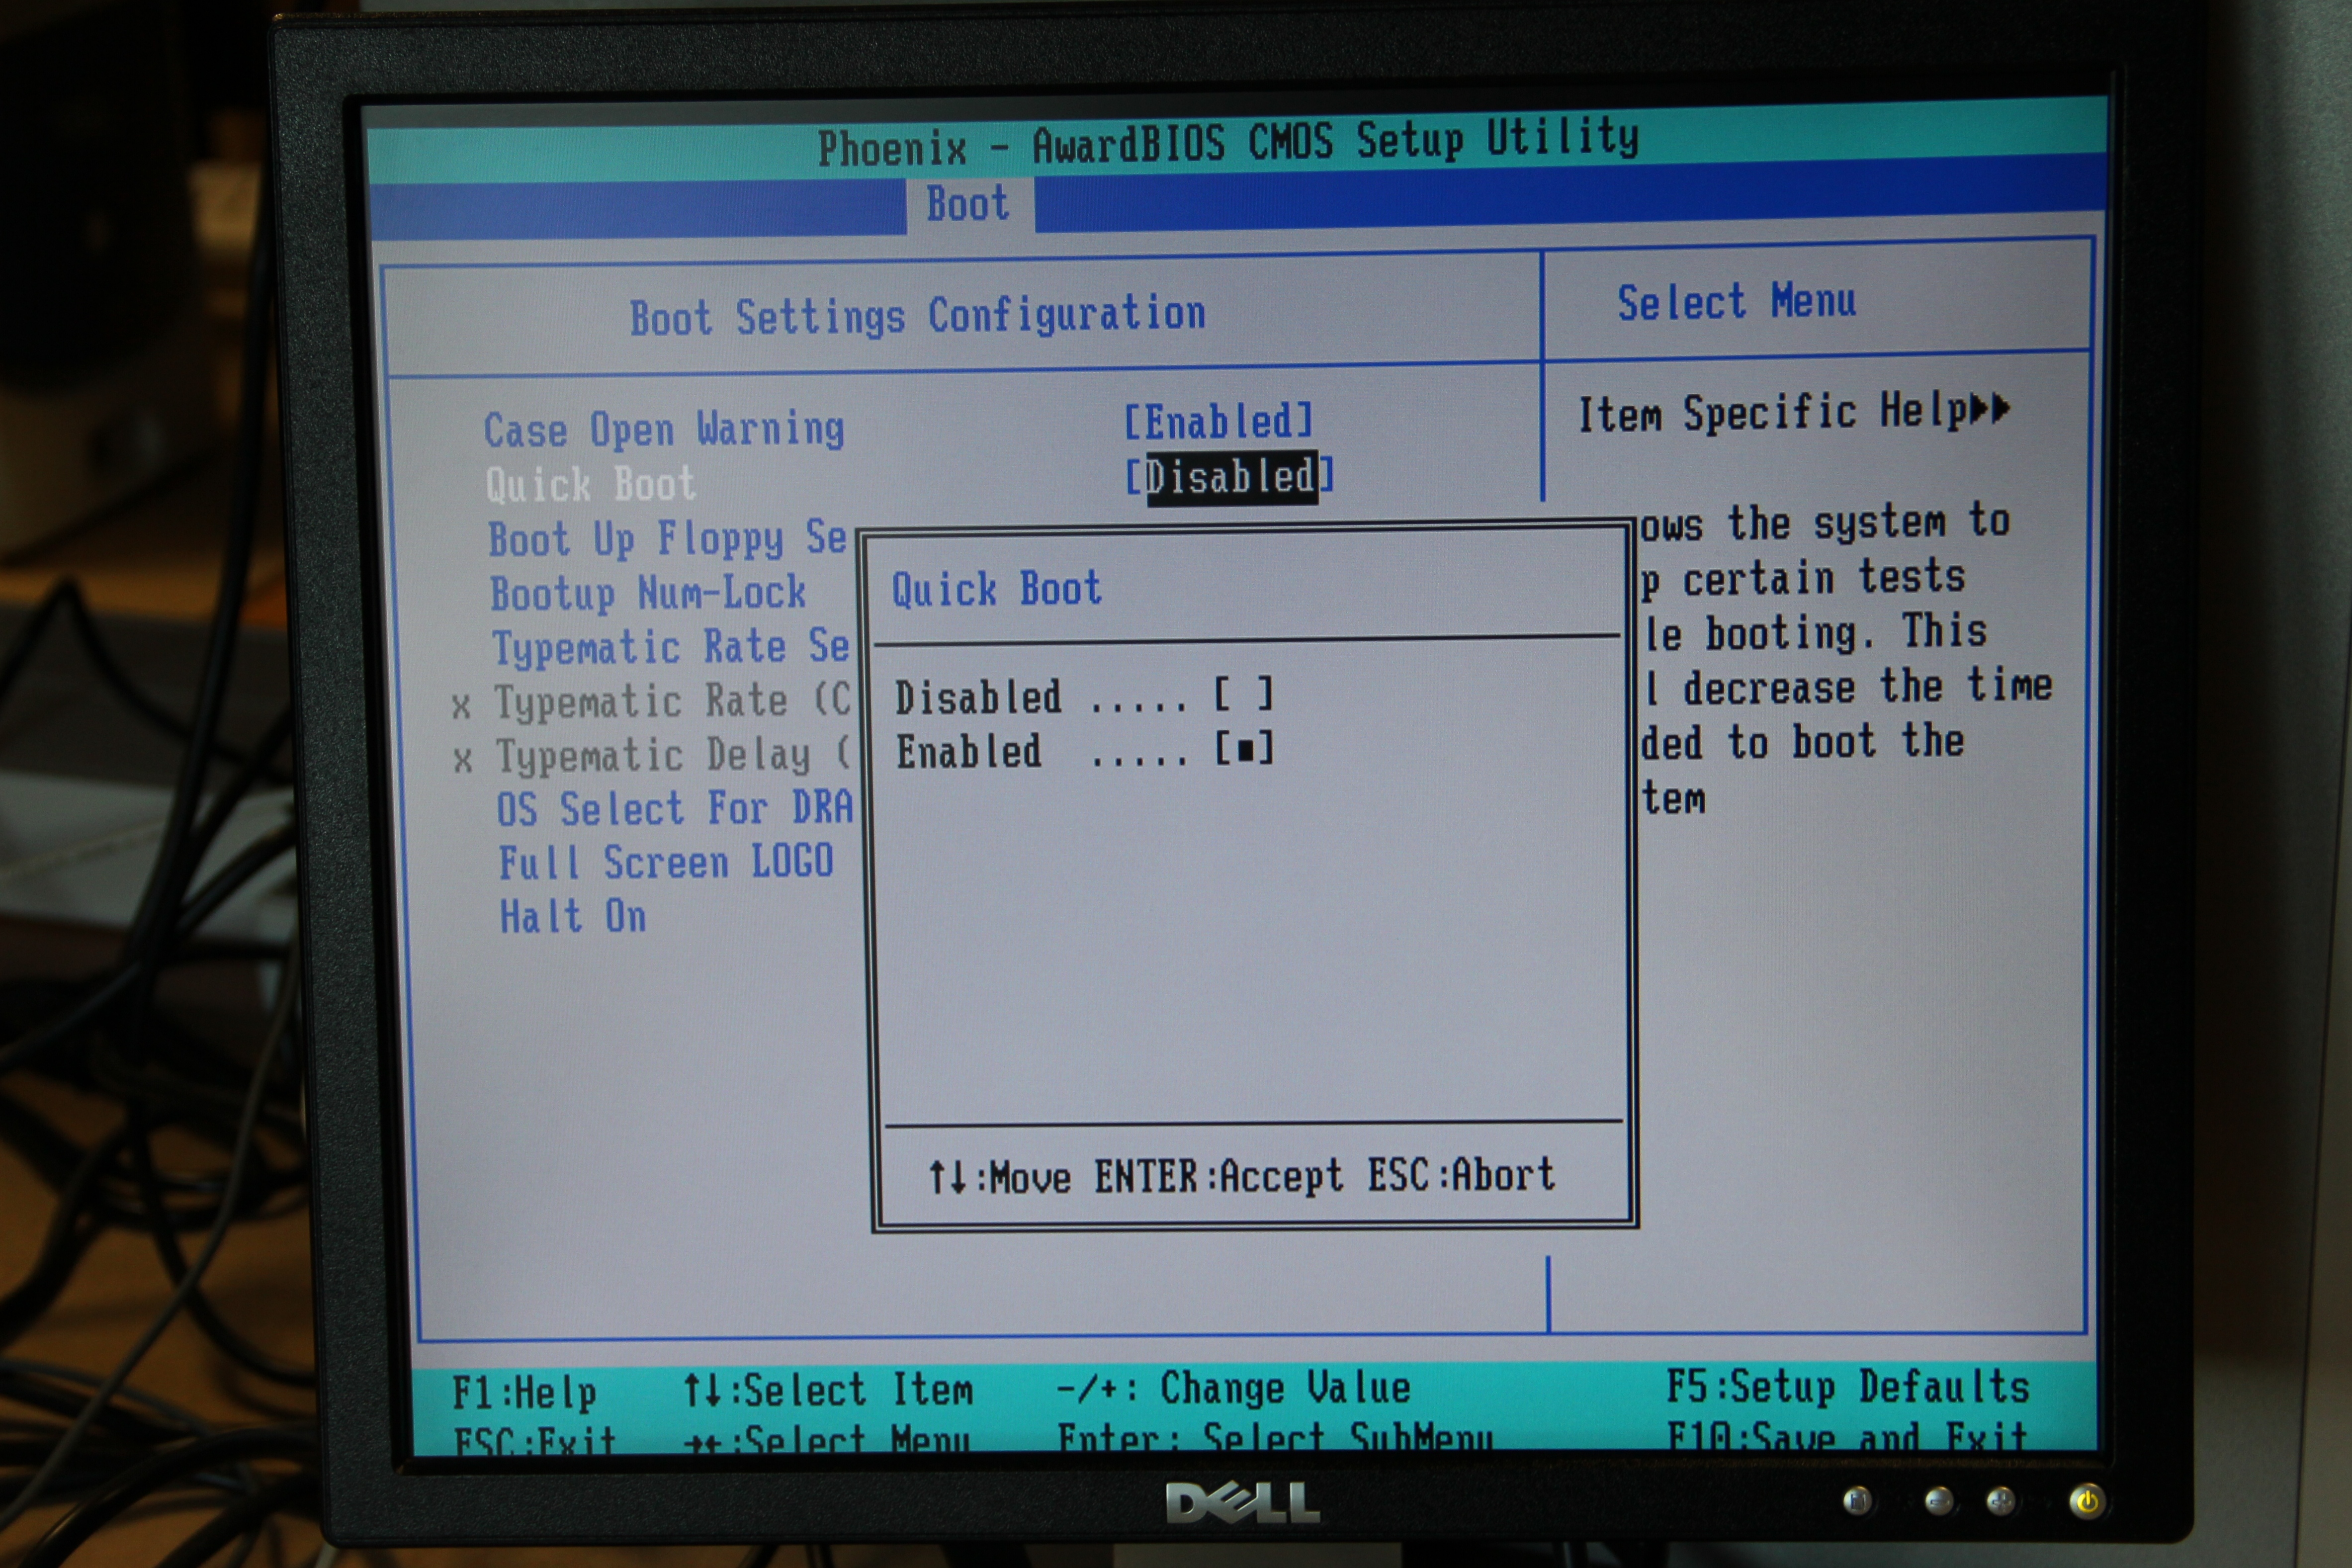
Task: Open the [Enabled] value for Case Open Warning
Action: click(x=1218, y=422)
